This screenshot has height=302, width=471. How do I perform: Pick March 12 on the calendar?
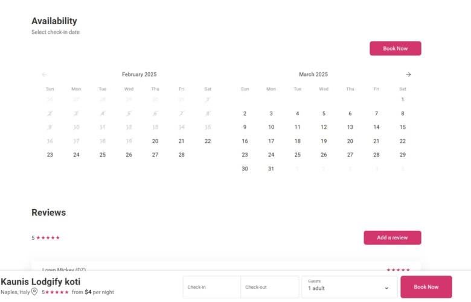click(324, 127)
